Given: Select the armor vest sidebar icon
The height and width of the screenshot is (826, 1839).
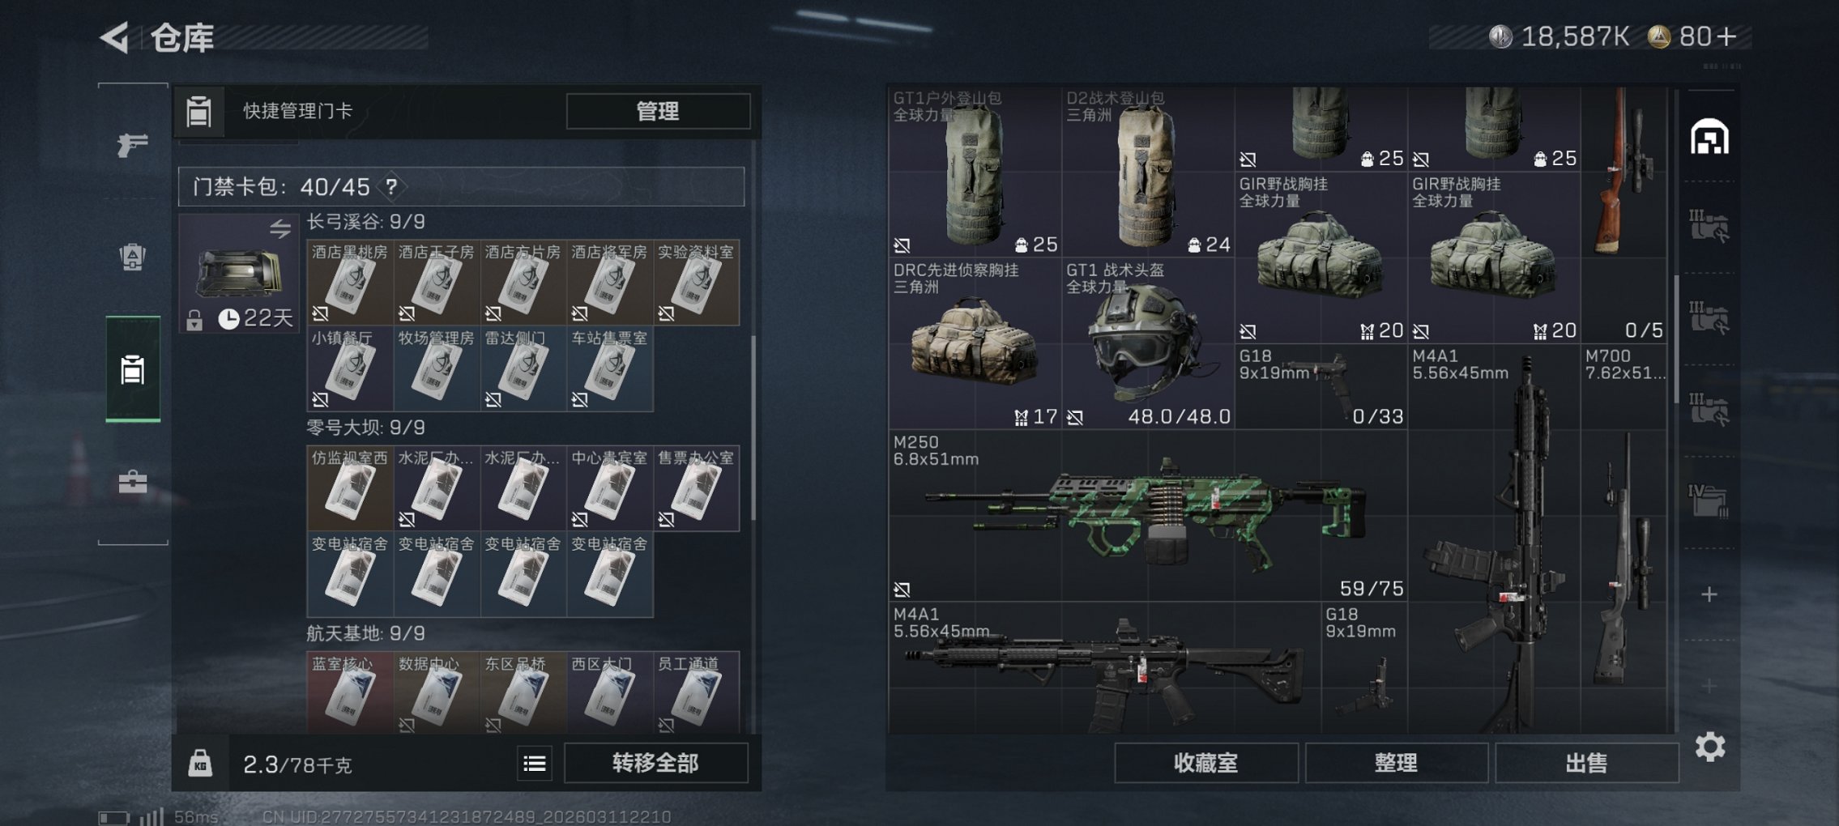Looking at the screenshot, I should point(133,258).
